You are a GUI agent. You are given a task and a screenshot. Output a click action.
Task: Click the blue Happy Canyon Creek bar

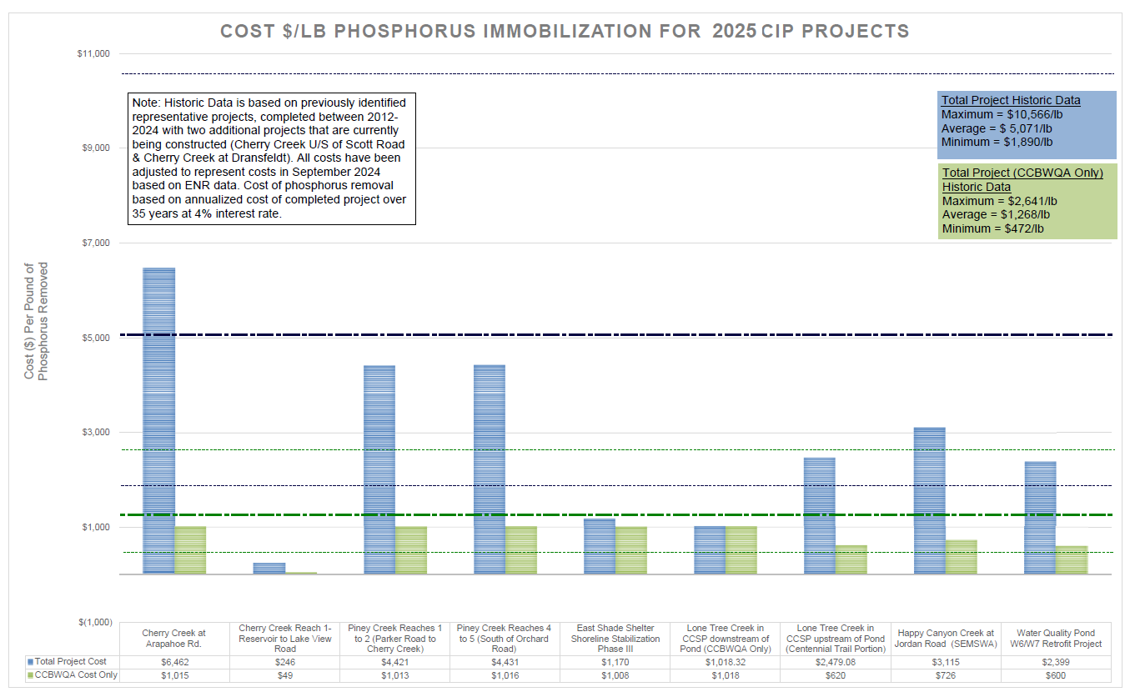(x=929, y=500)
